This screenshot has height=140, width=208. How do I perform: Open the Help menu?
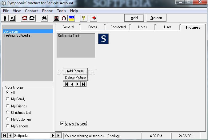point(74,11)
